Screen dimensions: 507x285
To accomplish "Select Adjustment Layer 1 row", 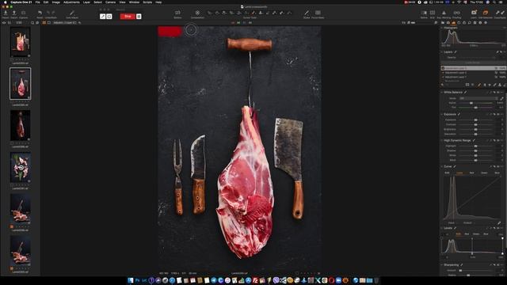I will coord(474,77).
